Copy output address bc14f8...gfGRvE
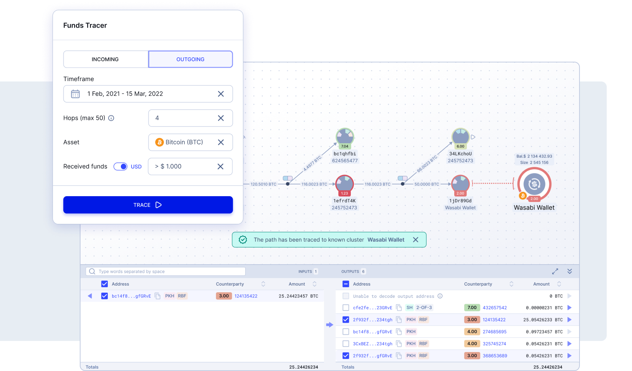 pyautogui.click(x=399, y=332)
